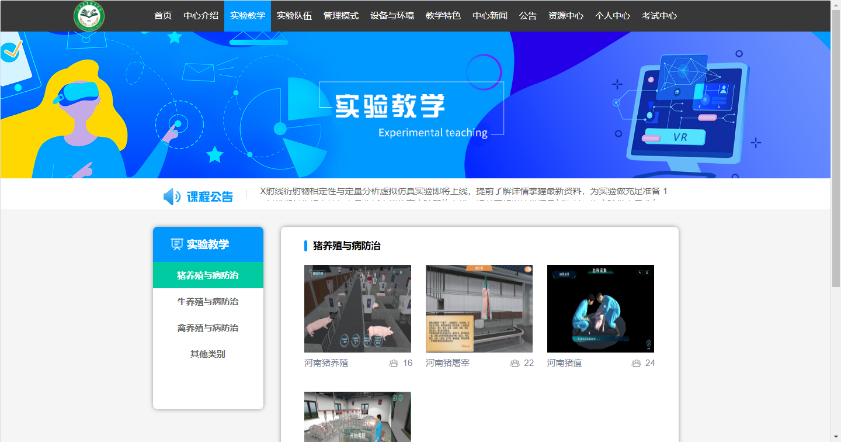This screenshot has height=442, width=841.
Task: Select 牛养殖与病防治 in the sidebar
Action: click(x=208, y=302)
